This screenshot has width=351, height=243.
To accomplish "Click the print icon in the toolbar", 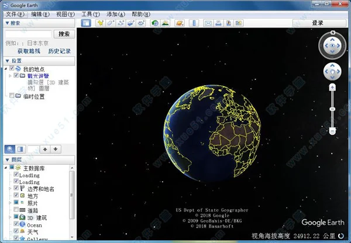I will 218,23.
